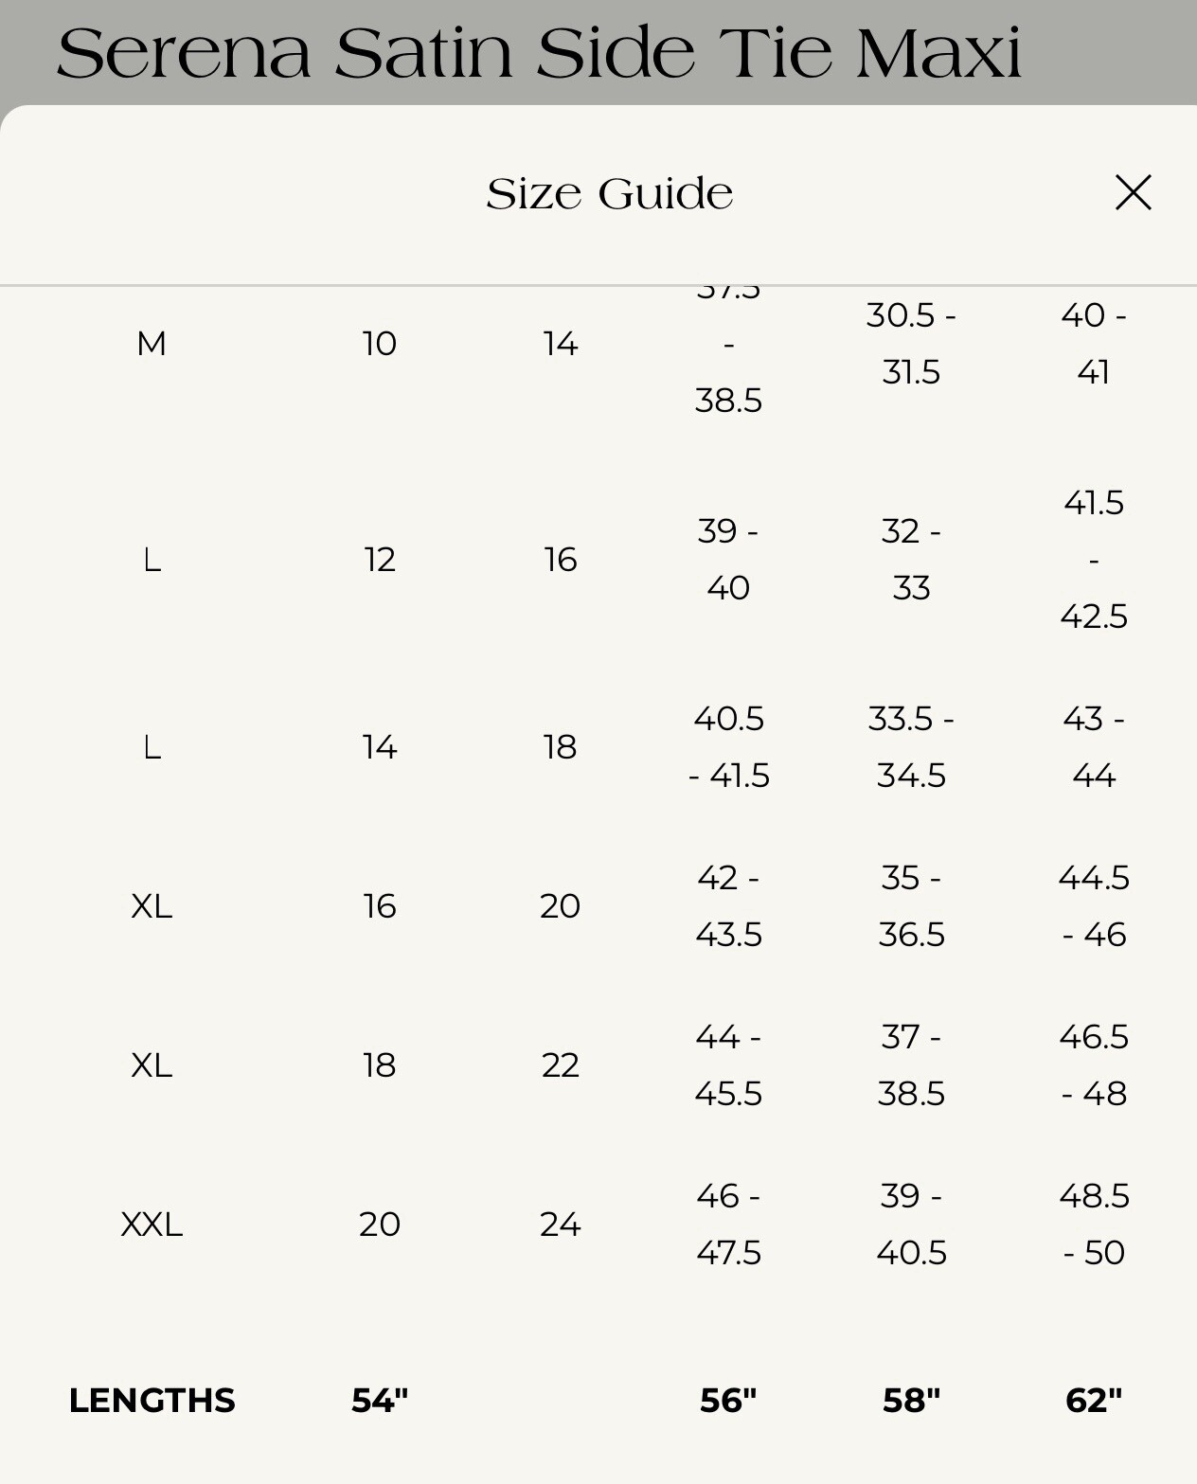Tap the Serena Satin Side Tie Maxi title
1197x1484 pixels.
pos(539,54)
